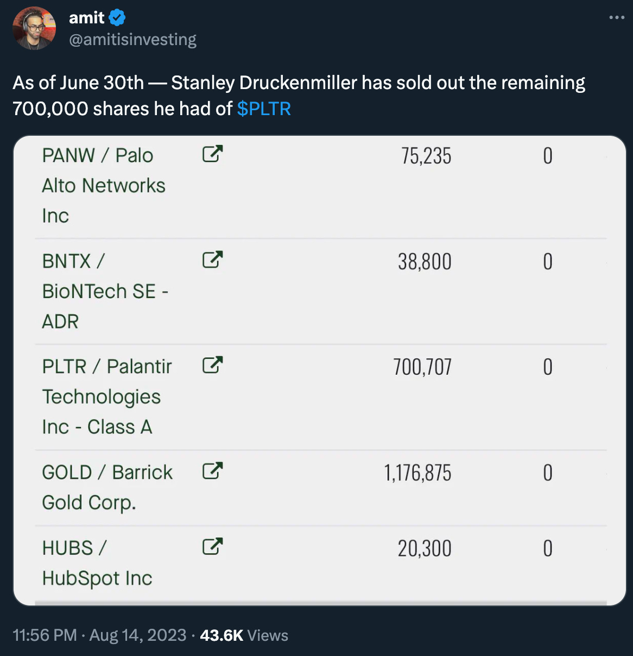Open the three-dot more options menu

coord(617,18)
